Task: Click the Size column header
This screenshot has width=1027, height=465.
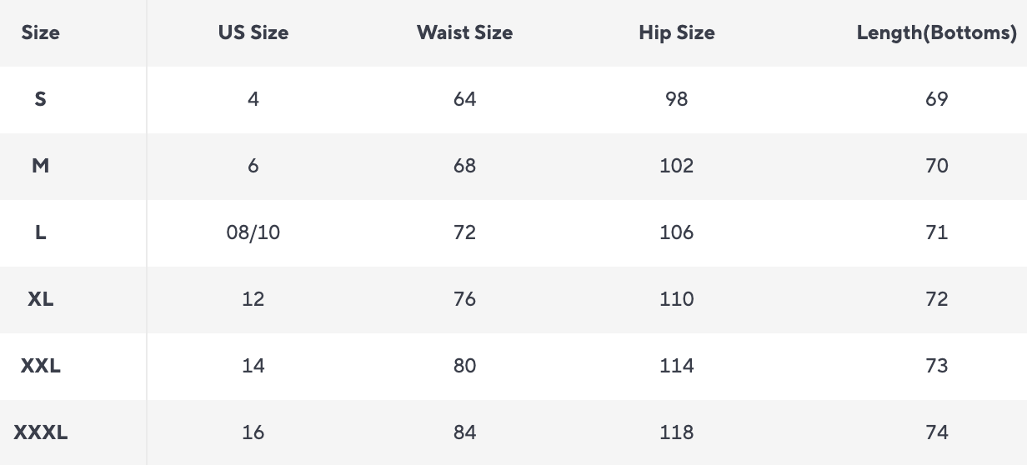Action: pyautogui.click(x=41, y=33)
